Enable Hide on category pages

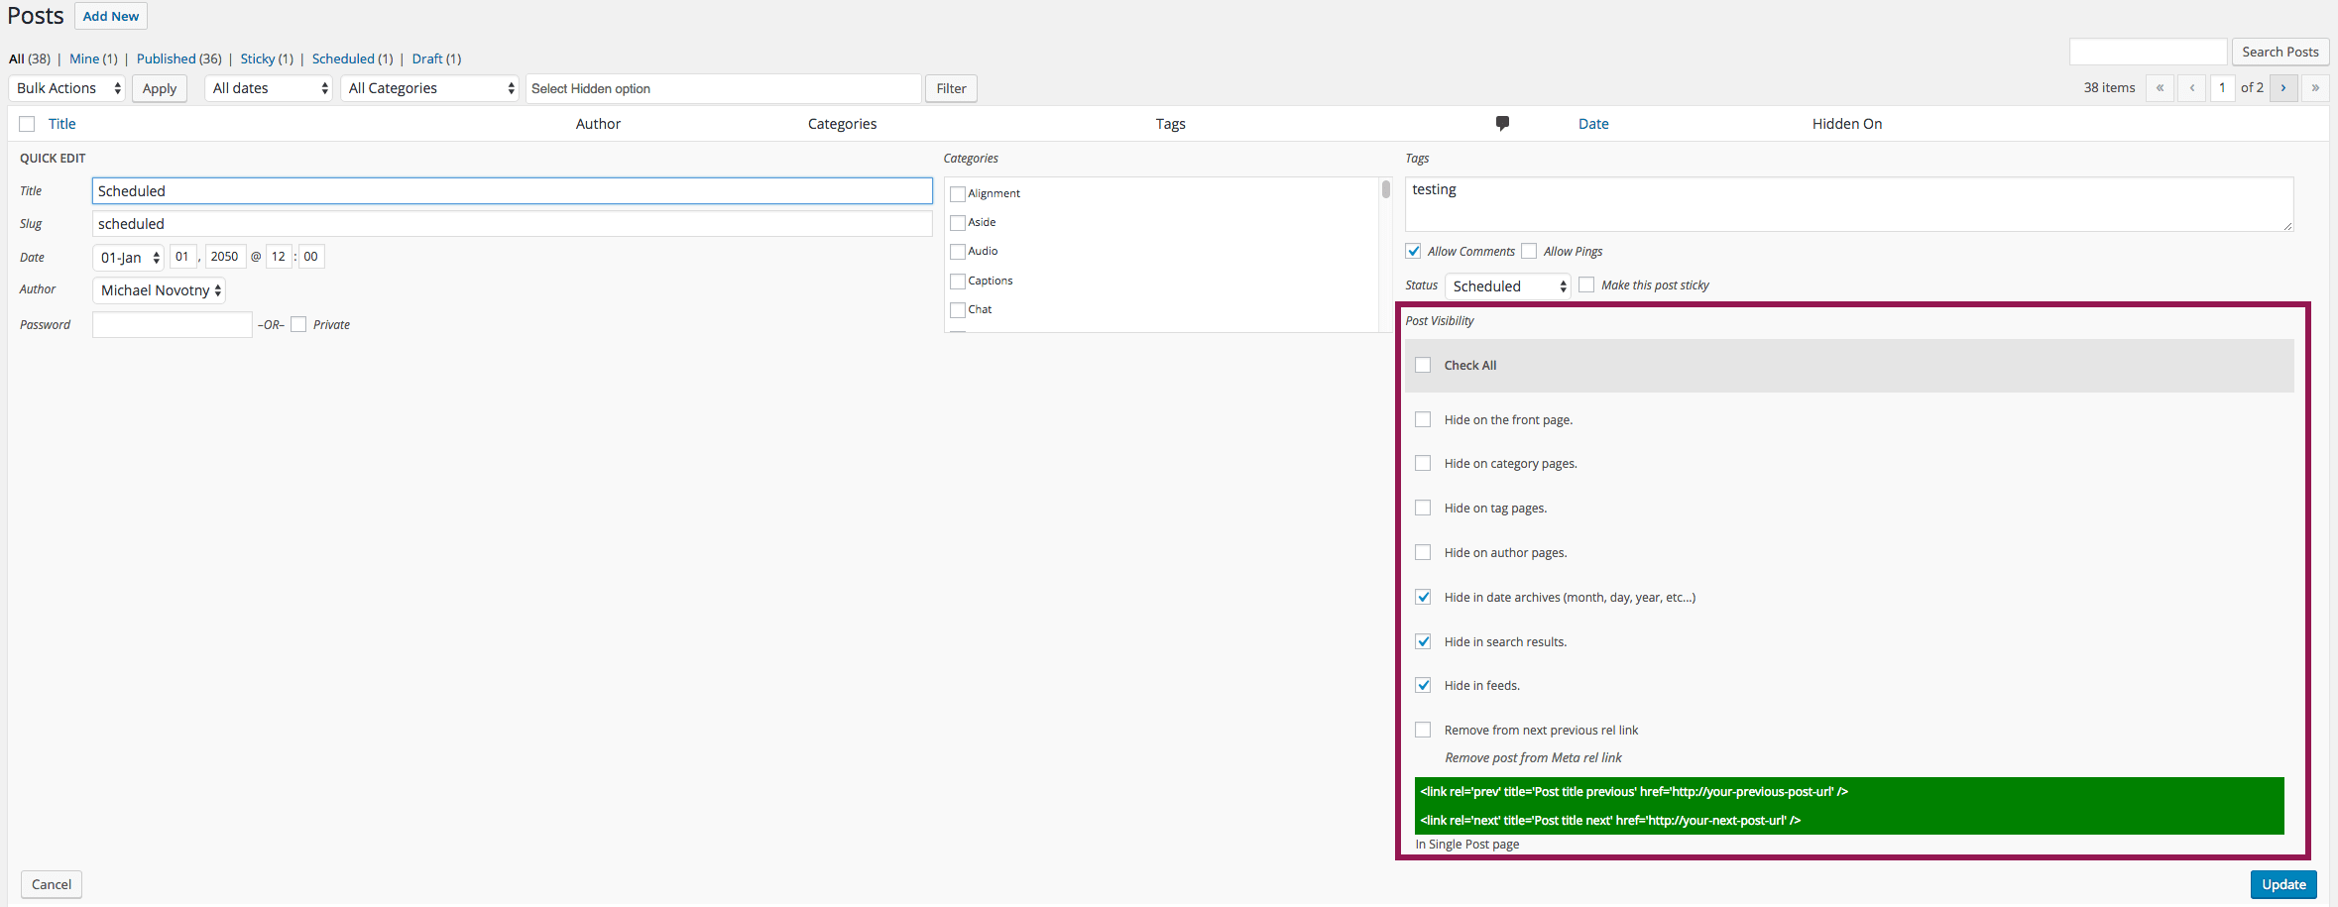coord(1423,463)
